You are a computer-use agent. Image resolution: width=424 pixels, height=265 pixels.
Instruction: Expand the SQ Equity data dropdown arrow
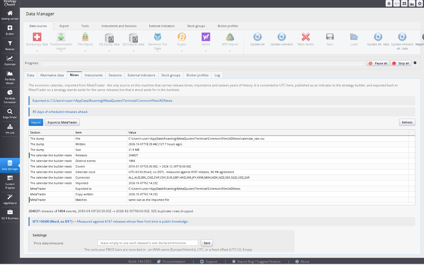[x=109, y=51]
